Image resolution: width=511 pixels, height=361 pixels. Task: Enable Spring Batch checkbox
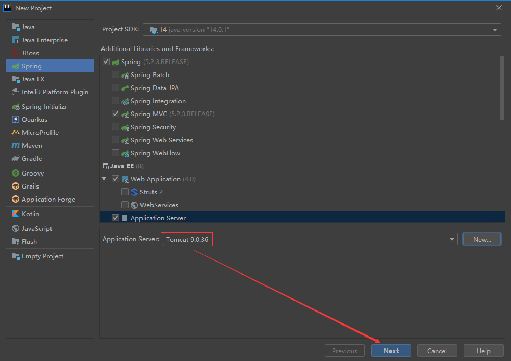pos(116,74)
